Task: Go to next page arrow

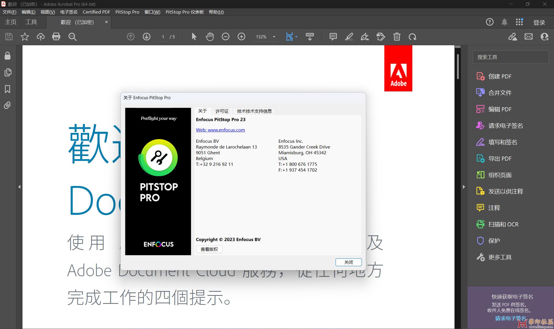Action: 147,37
